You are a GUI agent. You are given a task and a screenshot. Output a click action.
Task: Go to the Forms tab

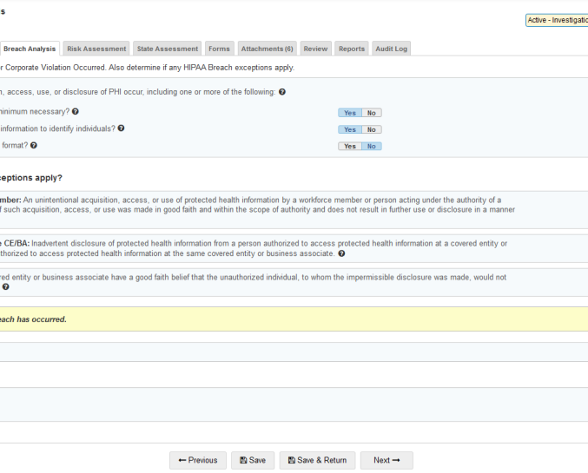point(219,49)
